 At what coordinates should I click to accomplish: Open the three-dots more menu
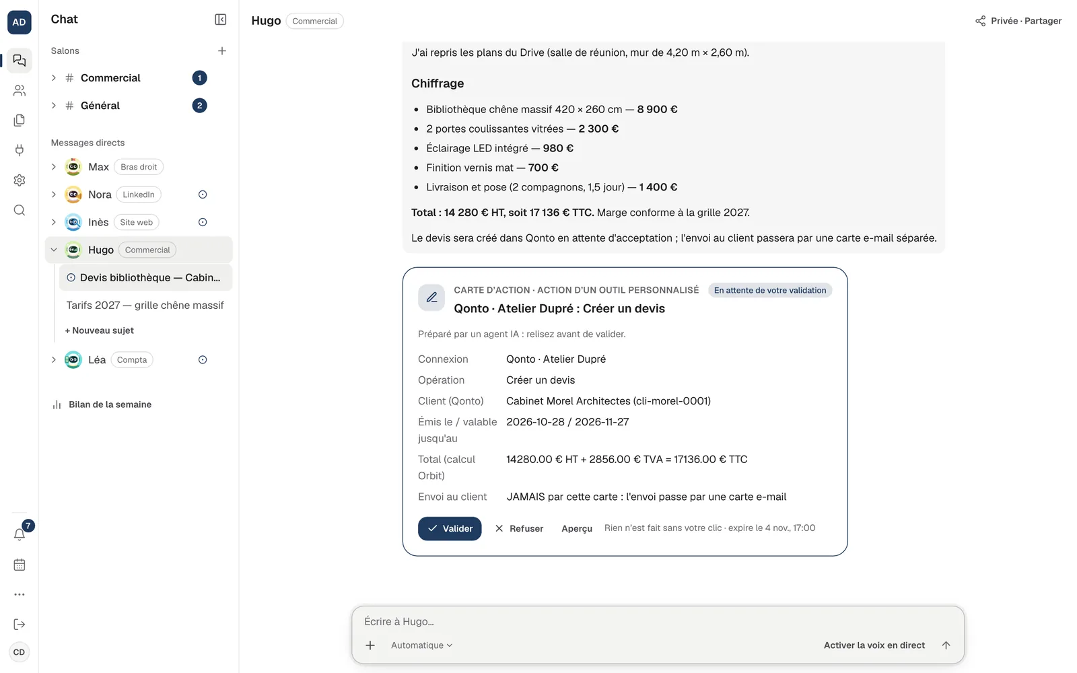pyautogui.click(x=20, y=594)
